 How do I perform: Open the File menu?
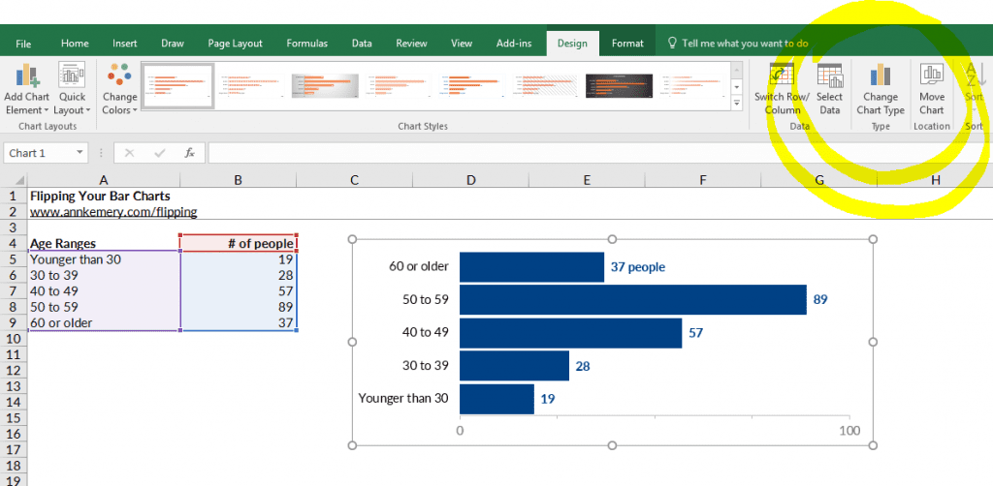pyautogui.click(x=23, y=44)
